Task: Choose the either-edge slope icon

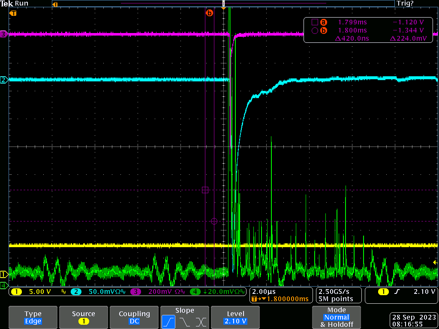Action: click(x=201, y=321)
